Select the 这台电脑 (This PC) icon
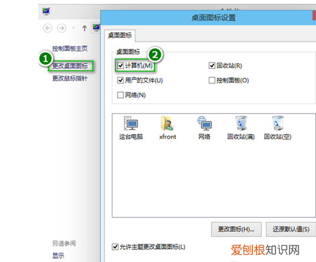 click(x=131, y=128)
